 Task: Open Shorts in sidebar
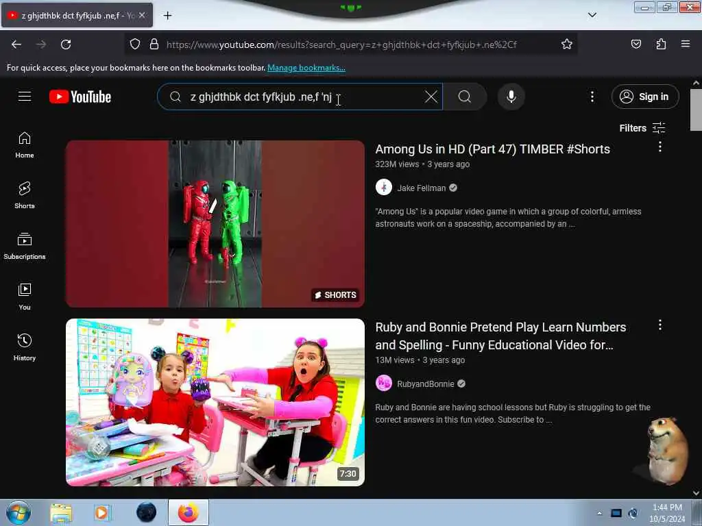coord(25,196)
